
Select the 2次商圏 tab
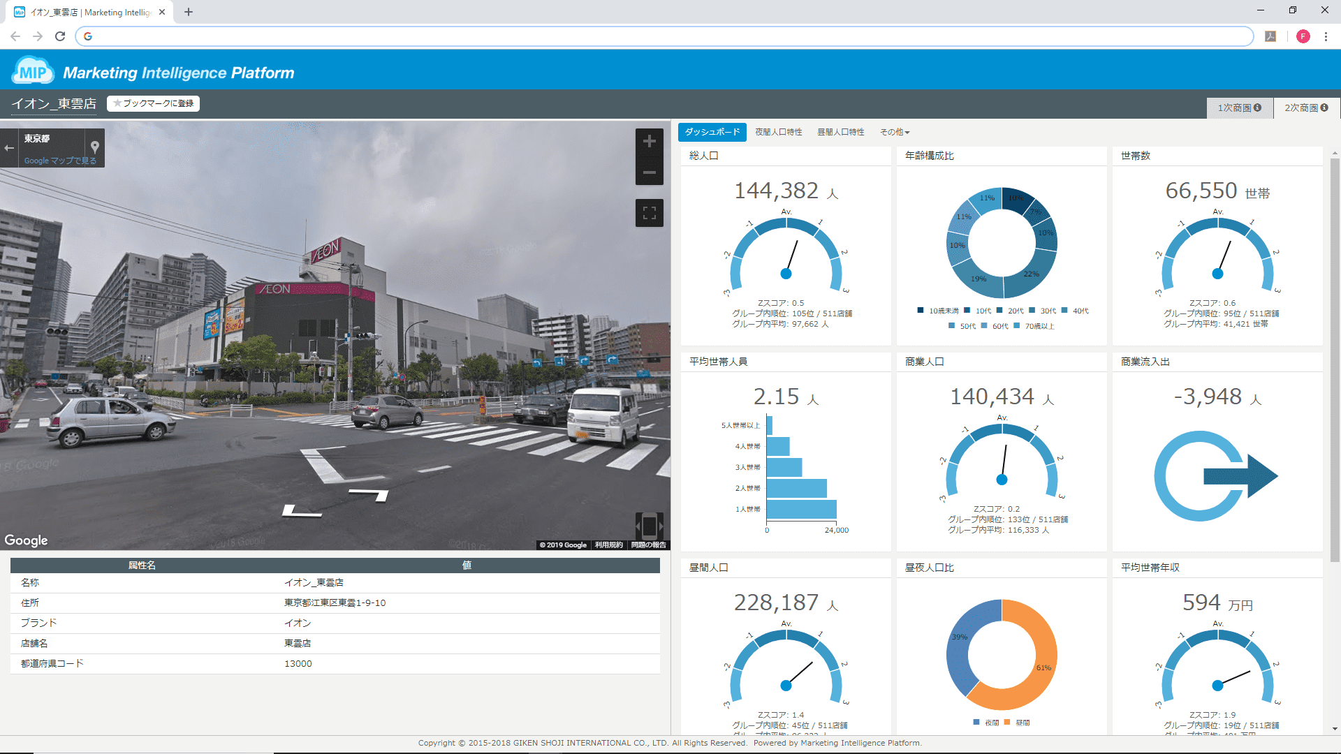1306,108
